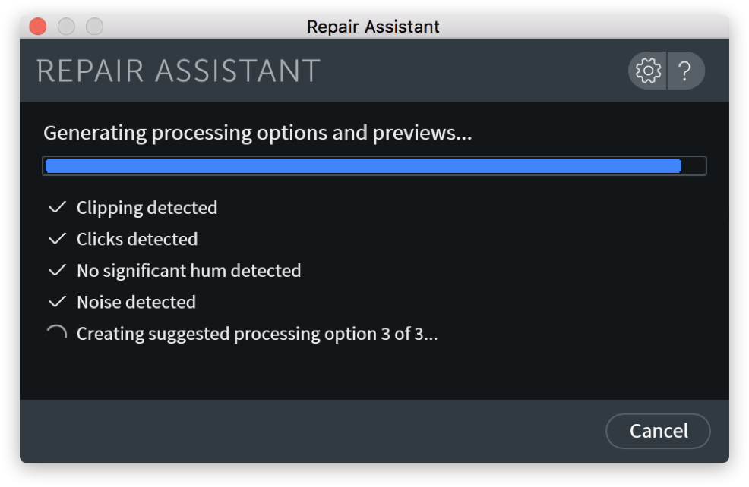Open the Repair Assistant settings gear
The width and height of the screenshot is (749, 487).
[x=648, y=71]
